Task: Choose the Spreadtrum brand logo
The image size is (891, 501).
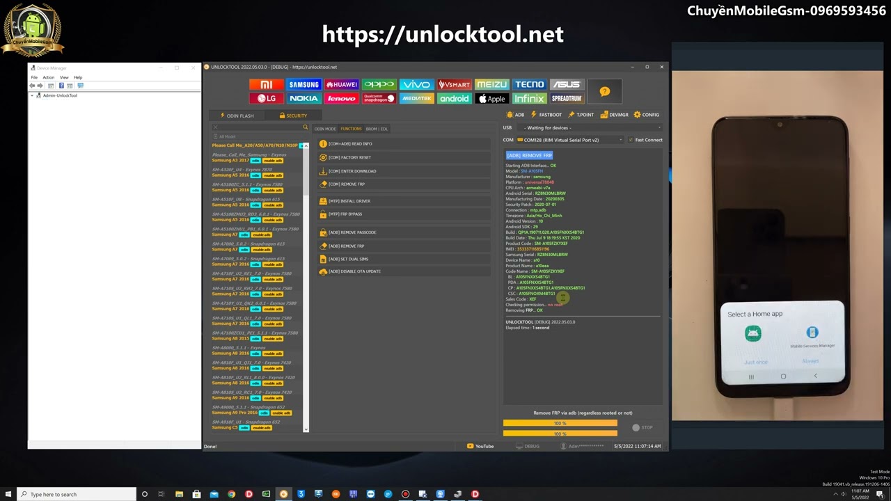Action: pyautogui.click(x=566, y=98)
